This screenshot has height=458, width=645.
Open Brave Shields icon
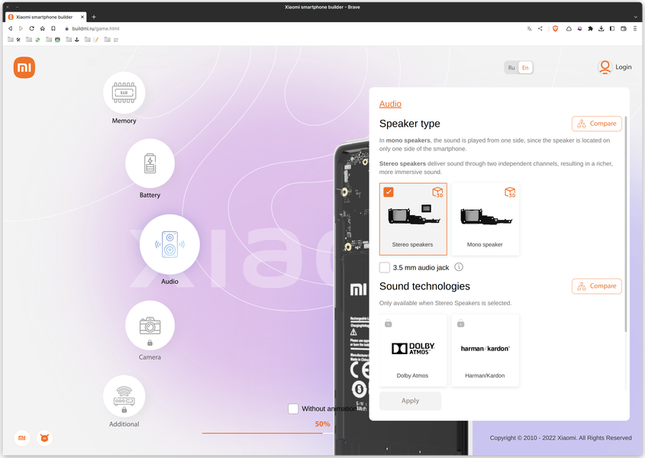coord(556,28)
